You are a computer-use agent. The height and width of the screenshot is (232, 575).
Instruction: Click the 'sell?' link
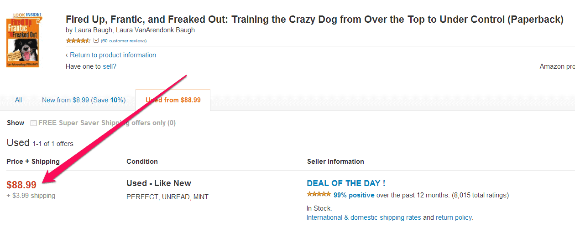(x=110, y=66)
